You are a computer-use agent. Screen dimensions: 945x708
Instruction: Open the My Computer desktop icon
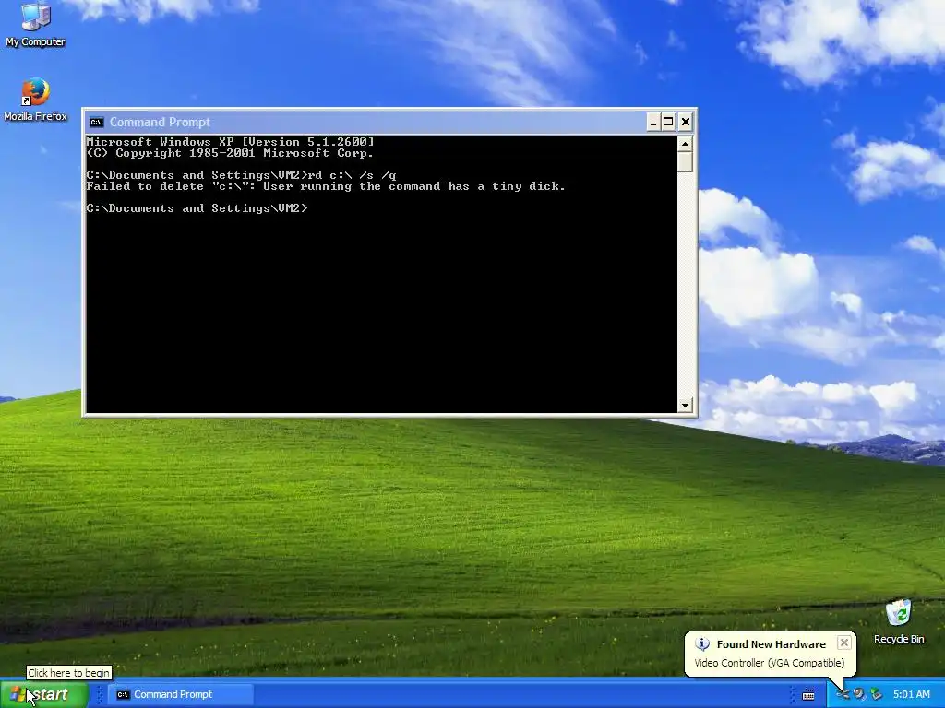pyautogui.click(x=36, y=25)
